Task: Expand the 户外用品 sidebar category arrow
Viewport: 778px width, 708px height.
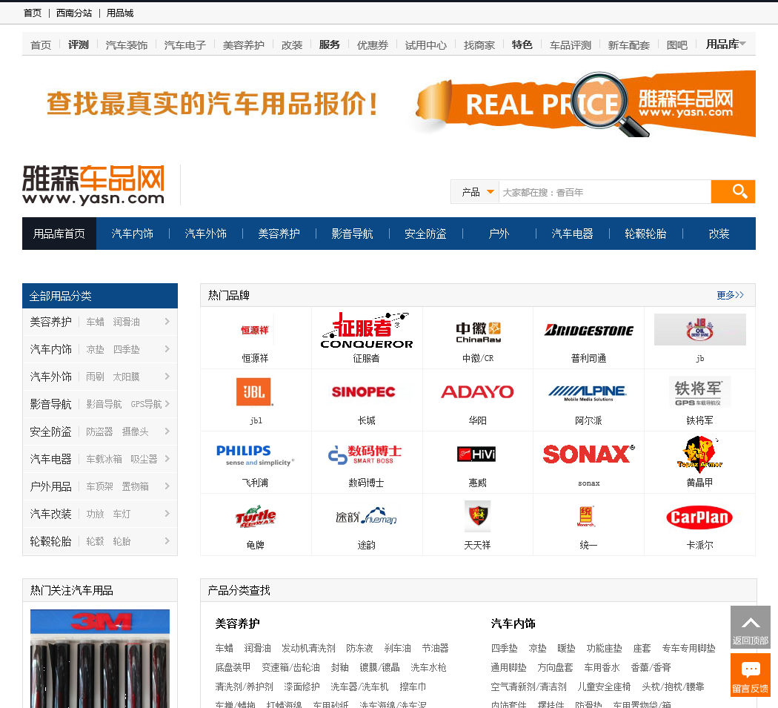Action: coord(167,486)
